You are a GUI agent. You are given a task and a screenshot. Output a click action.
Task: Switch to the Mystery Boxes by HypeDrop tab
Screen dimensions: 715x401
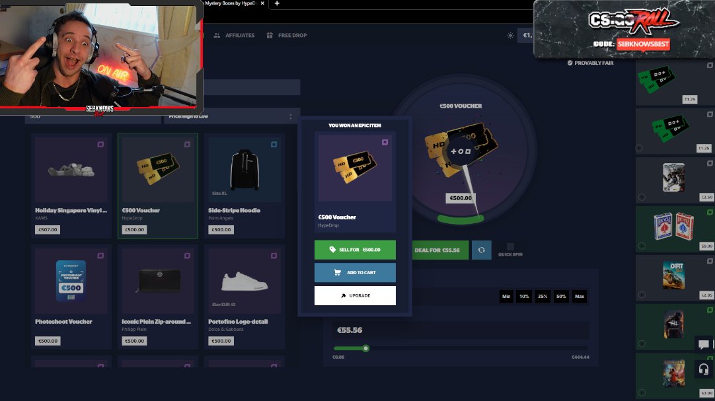tap(230, 3)
